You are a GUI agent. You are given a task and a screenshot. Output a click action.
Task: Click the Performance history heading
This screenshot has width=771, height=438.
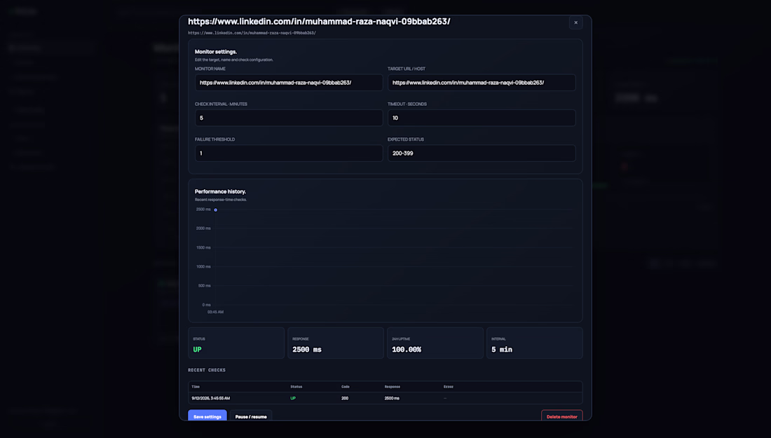point(220,192)
